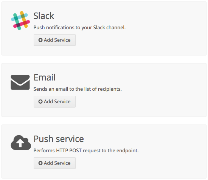Select the Email heading title
Screen dimensions: 208x180
pyautogui.click(x=45, y=77)
